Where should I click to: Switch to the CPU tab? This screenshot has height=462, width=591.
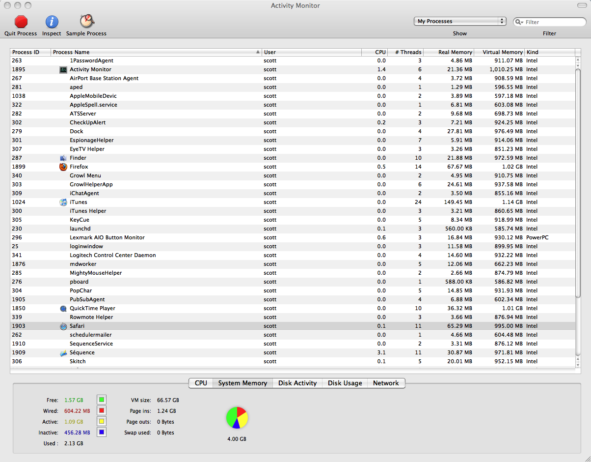click(201, 383)
